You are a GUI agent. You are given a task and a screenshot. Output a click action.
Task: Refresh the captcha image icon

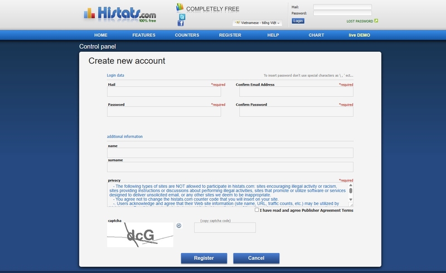pyautogui.click(x=178, y=226)
